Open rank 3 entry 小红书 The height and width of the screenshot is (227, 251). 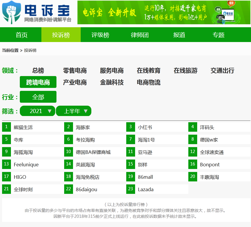(157, 127)
